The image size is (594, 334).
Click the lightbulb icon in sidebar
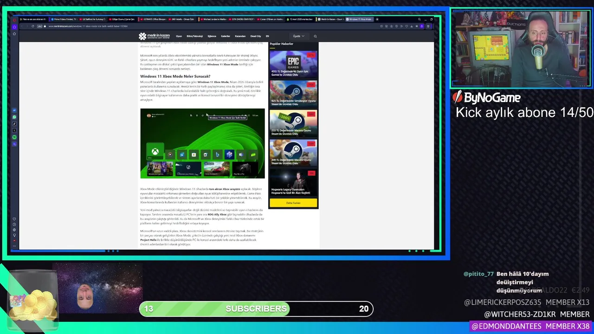pos(14,235)
